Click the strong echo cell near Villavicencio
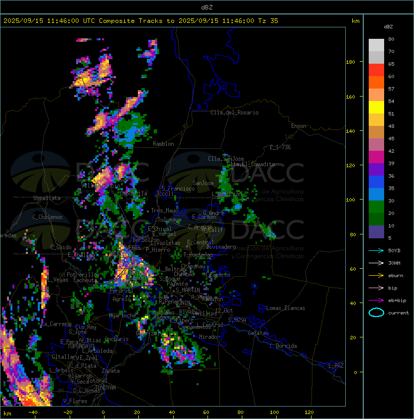Viewport: 414px width, 419px height. pyautogui.click(x=102, y=178)
